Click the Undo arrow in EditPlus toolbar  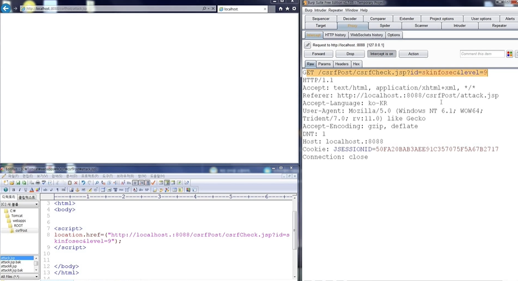coord(83,183)
